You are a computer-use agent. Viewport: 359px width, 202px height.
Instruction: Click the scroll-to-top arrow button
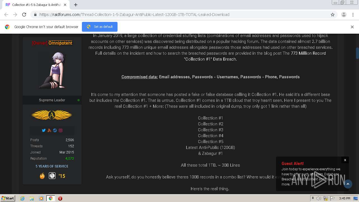348,184
